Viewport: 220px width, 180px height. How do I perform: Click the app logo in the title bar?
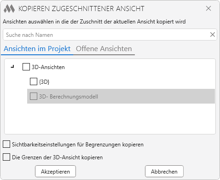pyautogui.click(x=9, y=9)
